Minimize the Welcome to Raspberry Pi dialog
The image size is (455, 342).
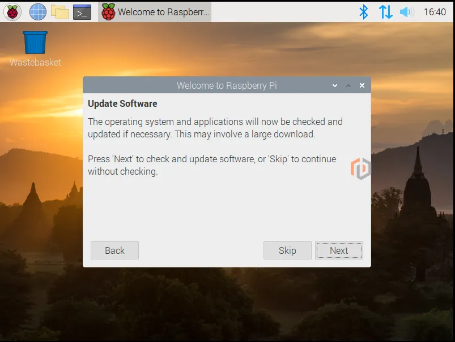pos(335,85)
